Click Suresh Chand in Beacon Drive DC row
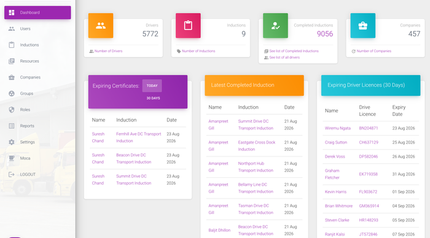430x238 pixels. (x=98, y=159)
